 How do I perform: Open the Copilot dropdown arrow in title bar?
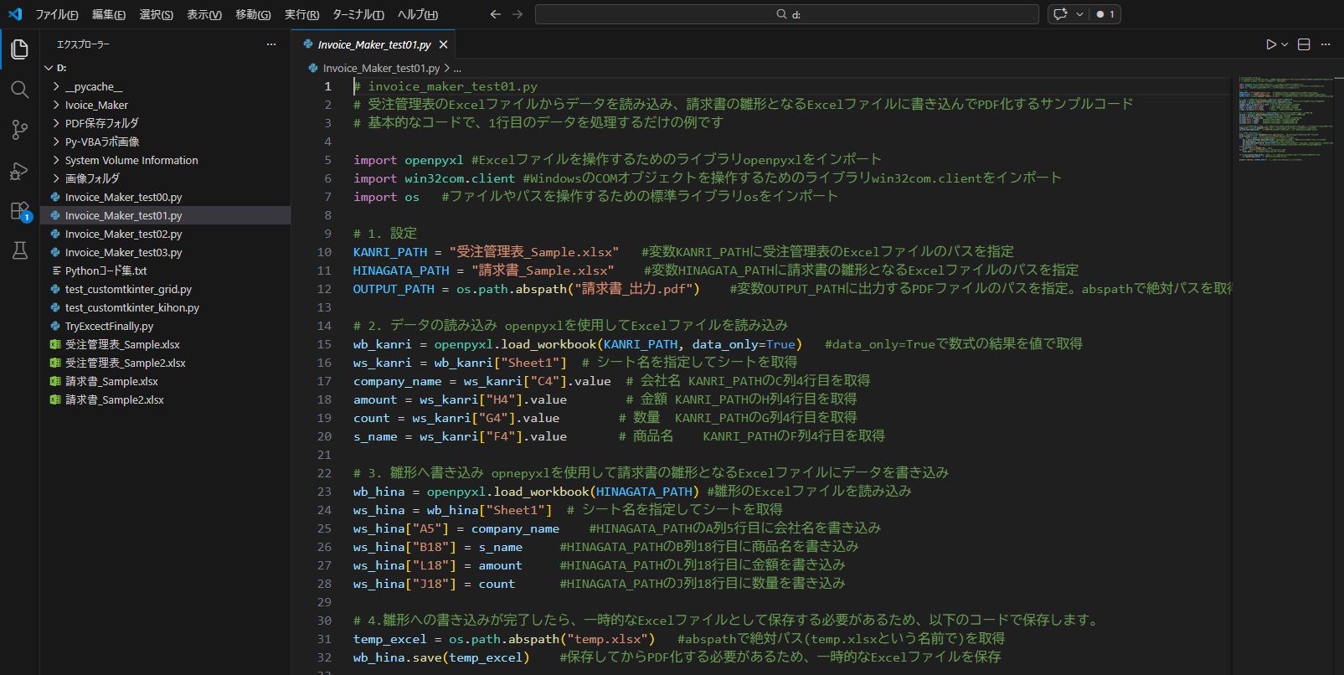(1079, 14)
